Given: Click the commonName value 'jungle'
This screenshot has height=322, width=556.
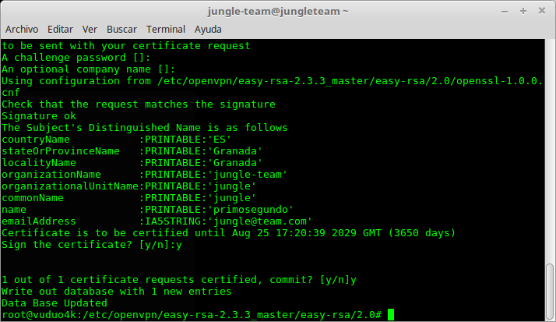Looking at the screenshot, I should pos(231,198).
